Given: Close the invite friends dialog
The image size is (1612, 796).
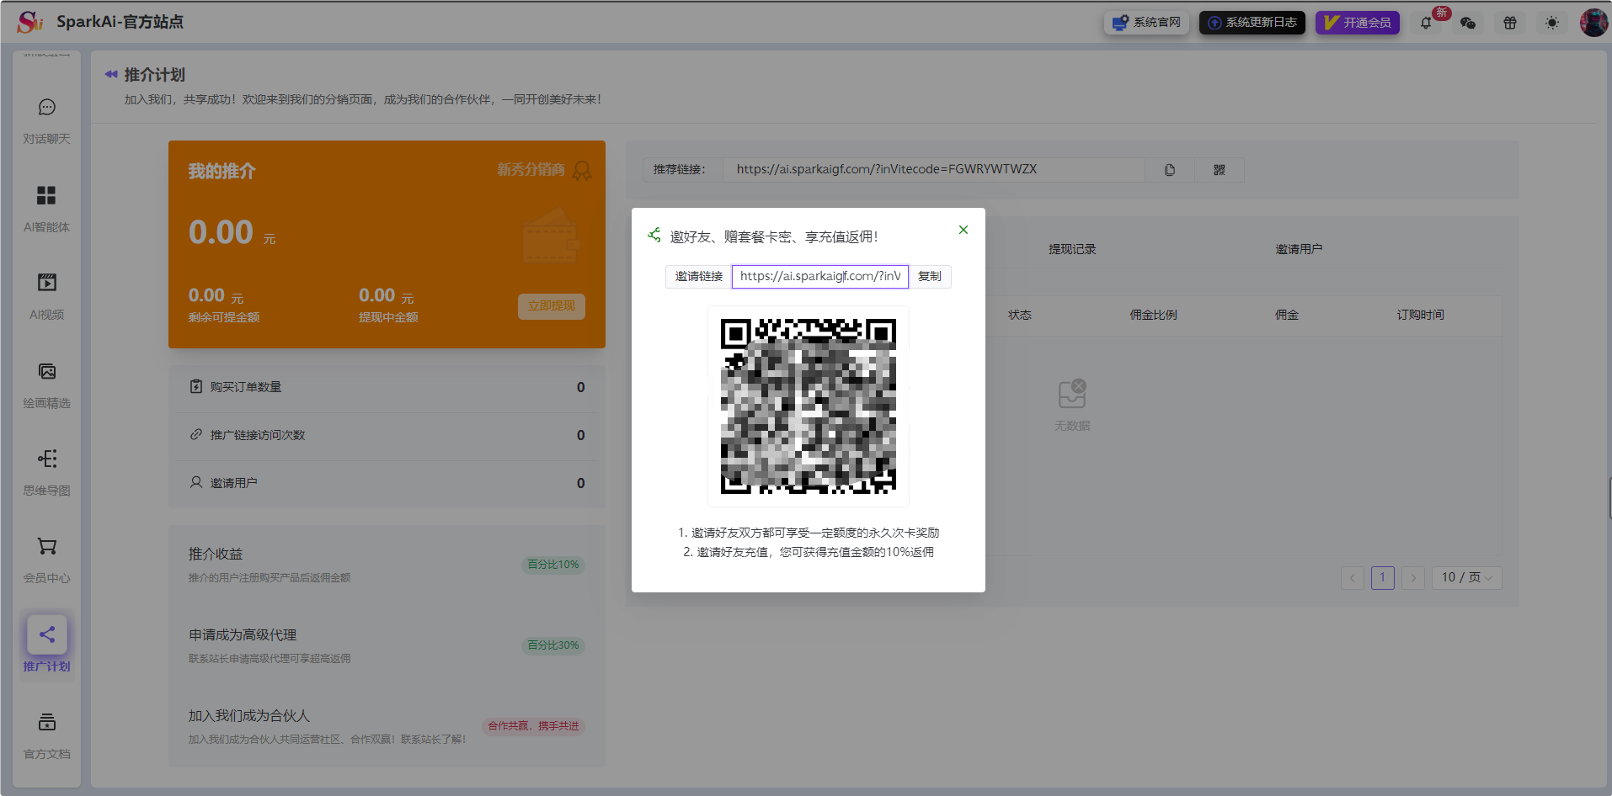Looking at the screenshot, I should (963, 230).
